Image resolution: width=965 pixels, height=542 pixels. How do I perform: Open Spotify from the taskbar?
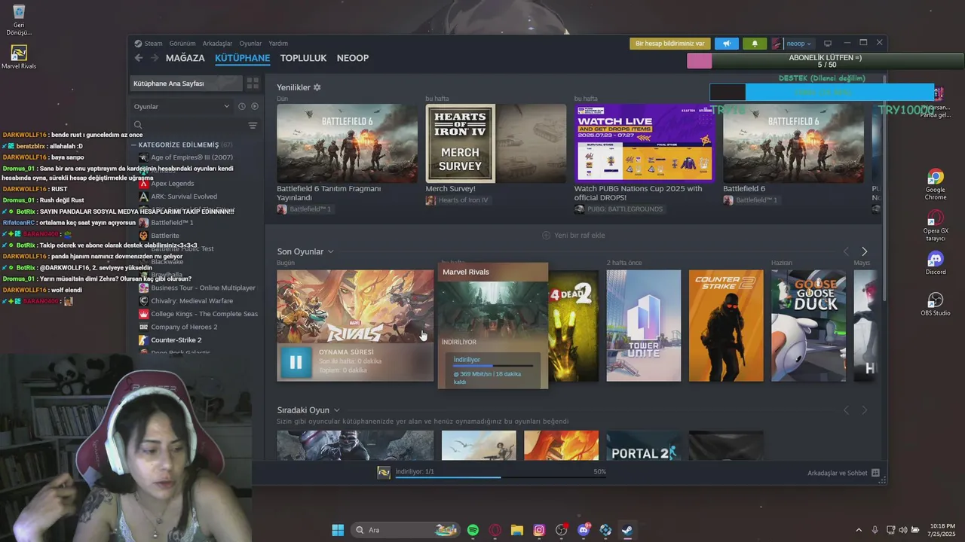(473, 530)
